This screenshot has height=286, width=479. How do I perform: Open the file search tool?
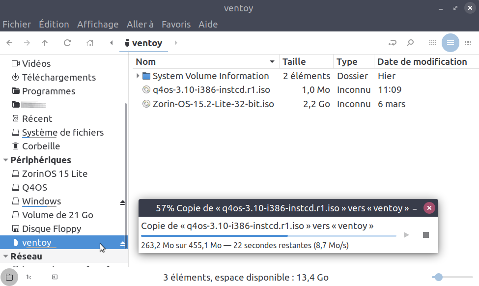410,43
